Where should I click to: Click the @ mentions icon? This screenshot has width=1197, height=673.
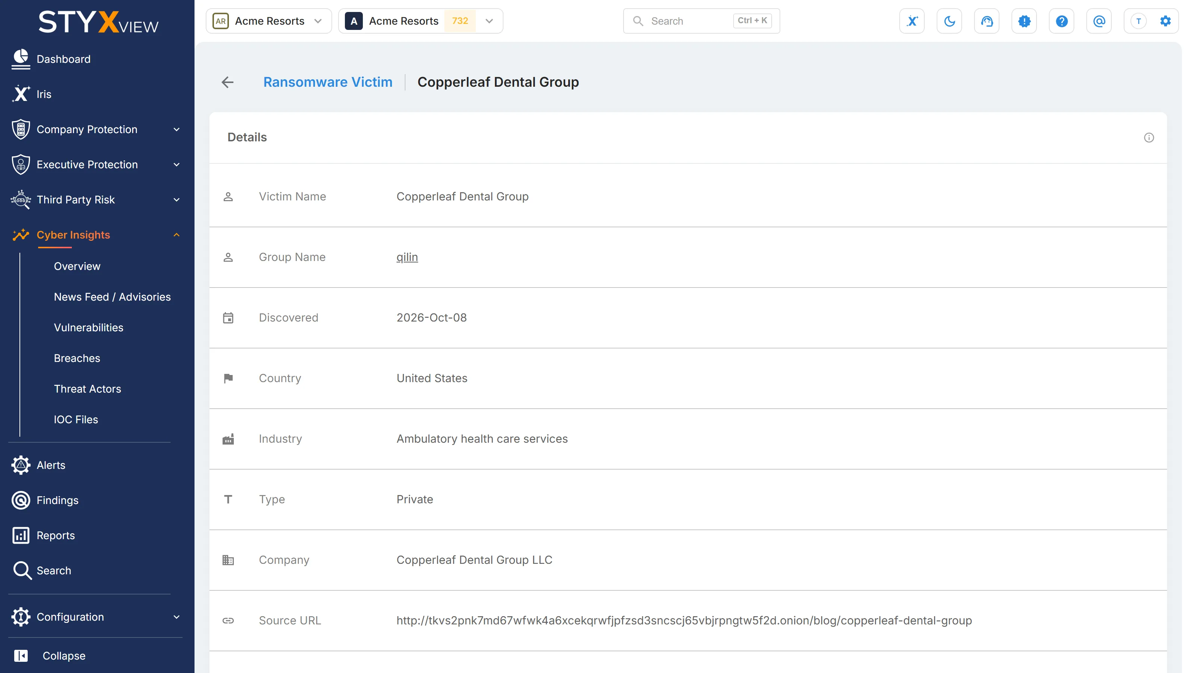point(1099,21)
